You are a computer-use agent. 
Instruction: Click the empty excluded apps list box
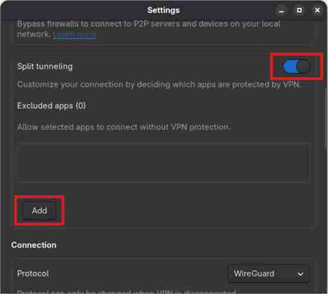point(164,161)
